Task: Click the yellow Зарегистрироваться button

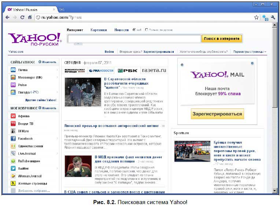Action: click(217, 114)
